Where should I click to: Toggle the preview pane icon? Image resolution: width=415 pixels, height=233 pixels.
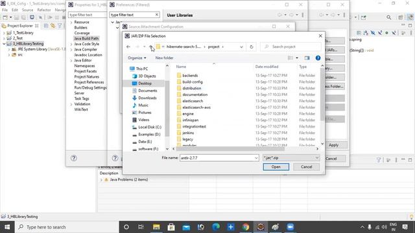point(307,58)
